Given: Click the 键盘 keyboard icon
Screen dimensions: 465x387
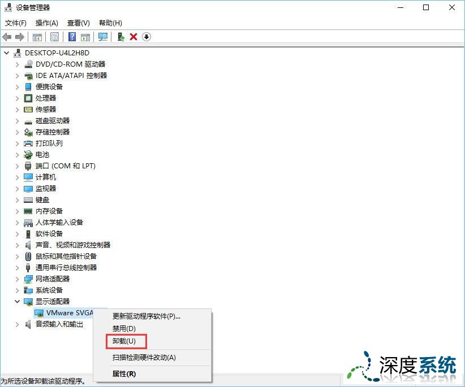Looking at the screenshot, I should click(28, 200).
